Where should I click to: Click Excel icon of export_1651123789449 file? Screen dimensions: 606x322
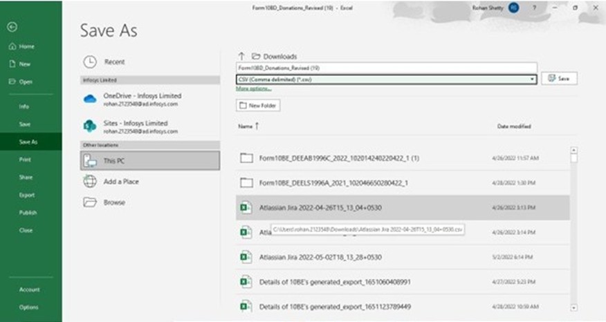pos(246,306)
